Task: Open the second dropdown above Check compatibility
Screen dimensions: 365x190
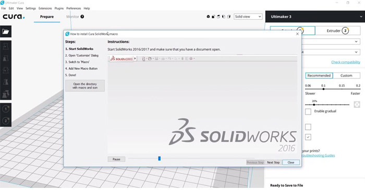Action: (331, 52)
